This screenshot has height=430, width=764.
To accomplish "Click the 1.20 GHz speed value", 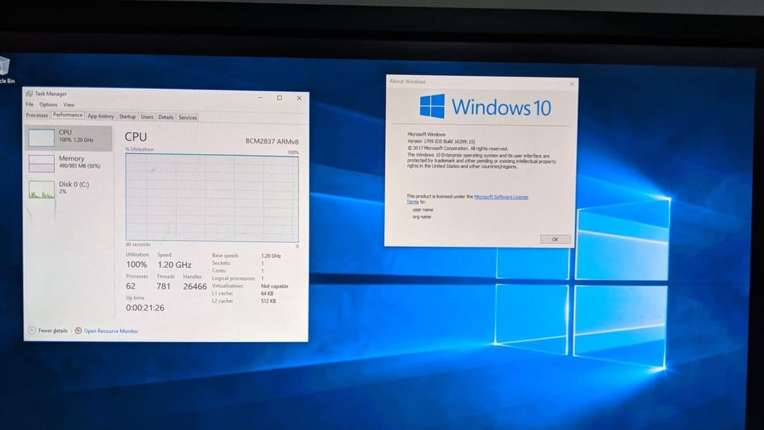I will (174, 265).
